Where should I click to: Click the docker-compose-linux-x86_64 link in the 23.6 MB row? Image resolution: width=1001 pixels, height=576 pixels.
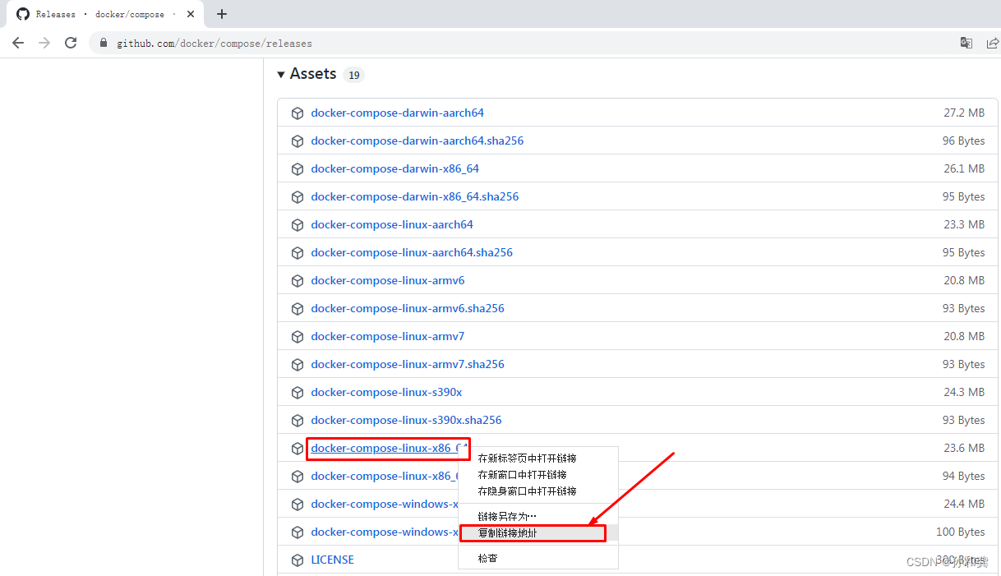389,449
